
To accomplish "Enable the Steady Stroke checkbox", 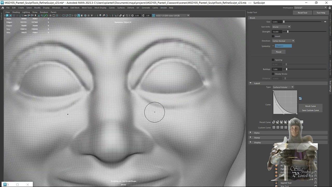I will [273, 74].
